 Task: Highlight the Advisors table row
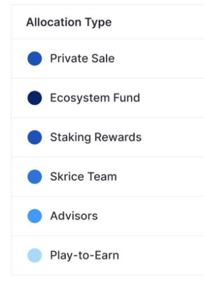(x=108, y=216)
